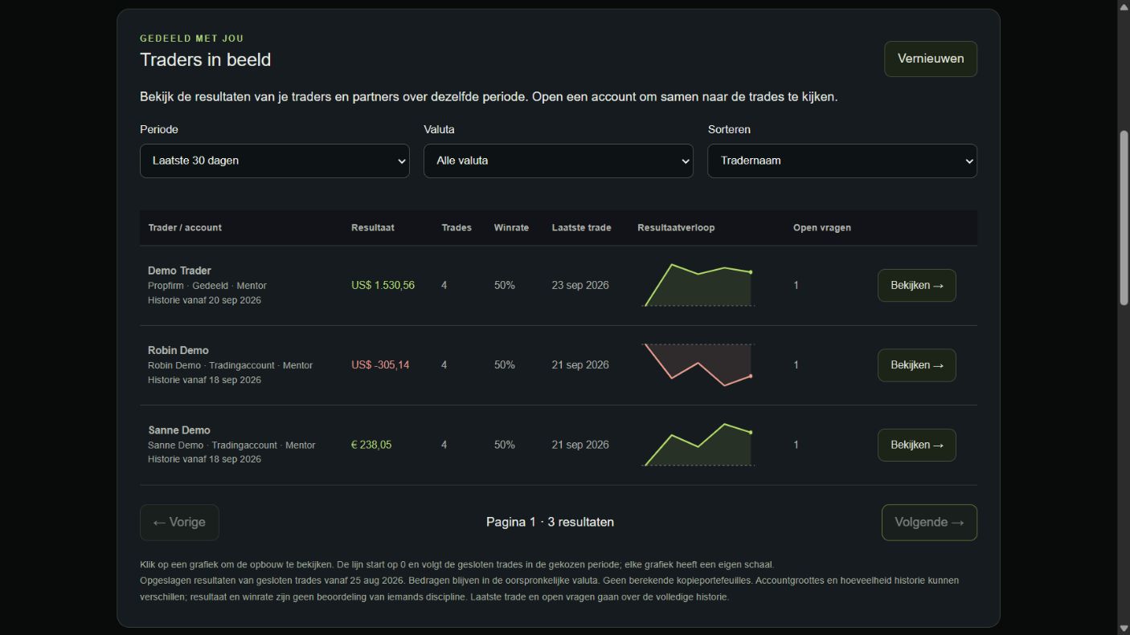The height and width of the screenshot is (635, 1130).
Task: Open Sanne Demo's result chart
Action: [698, 445]
